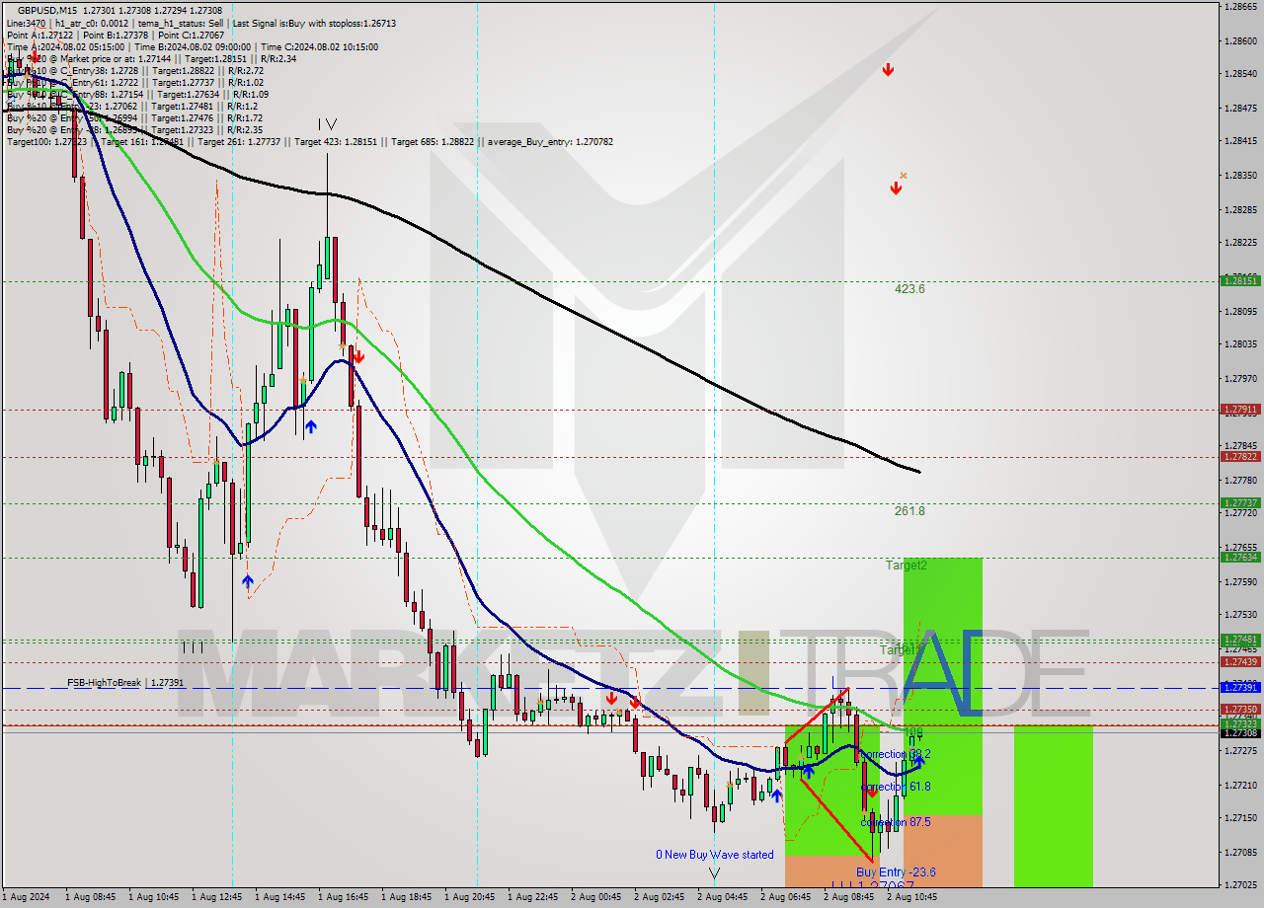1264x908 pixels.
Task: Select the blue up arrow near 1 Aug 12:45 low
Action: click(247, 582)
